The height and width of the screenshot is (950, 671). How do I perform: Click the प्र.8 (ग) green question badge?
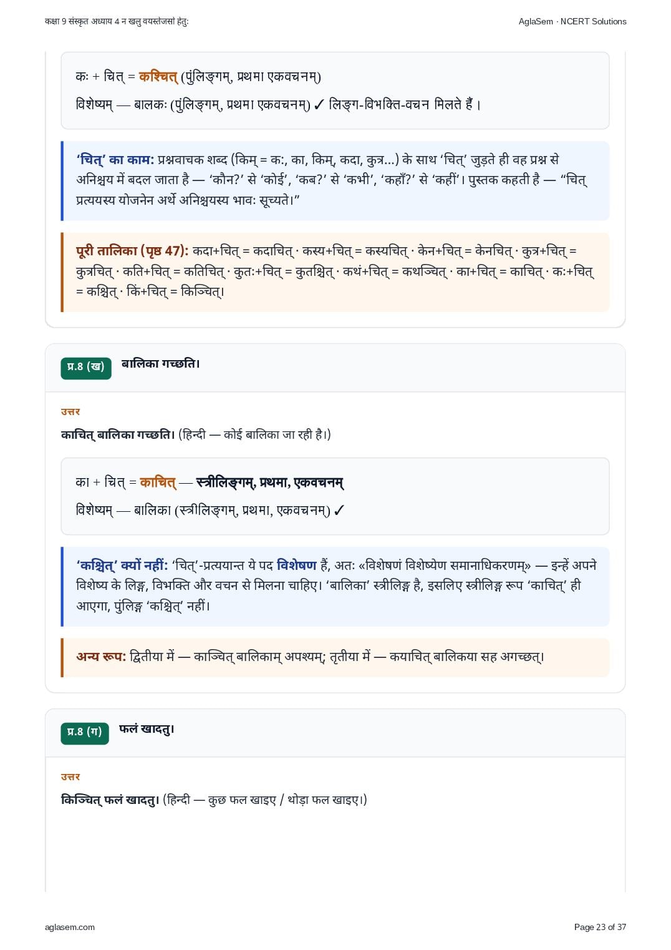tap(85, 733)
